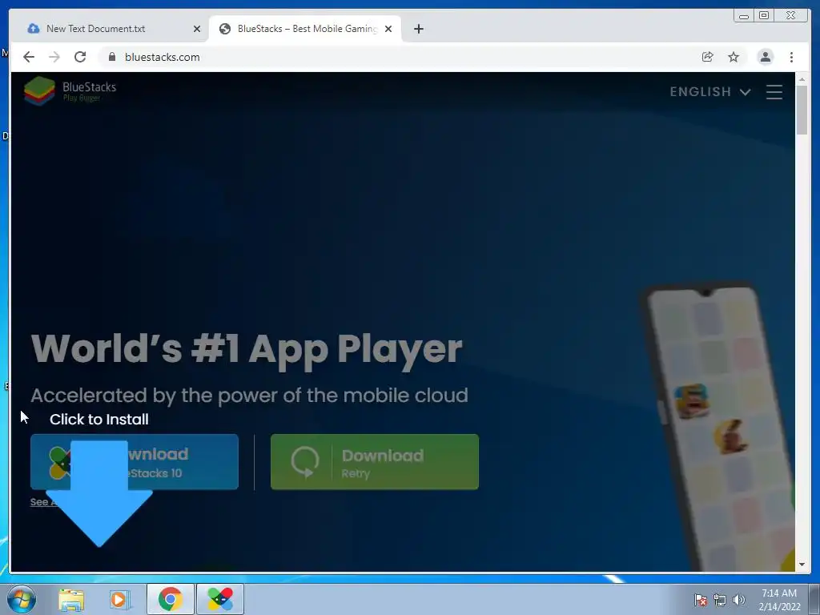Image resolution: width=820 pixels, height=615 pixels.
Task: Launch Windows Media Player from taskbar
Action: pos(119,599)
